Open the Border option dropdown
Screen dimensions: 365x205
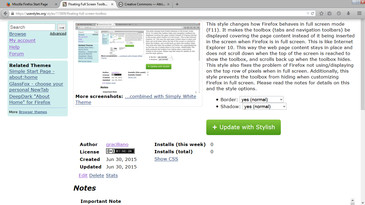pyautogui.click(x=261, y=100)
